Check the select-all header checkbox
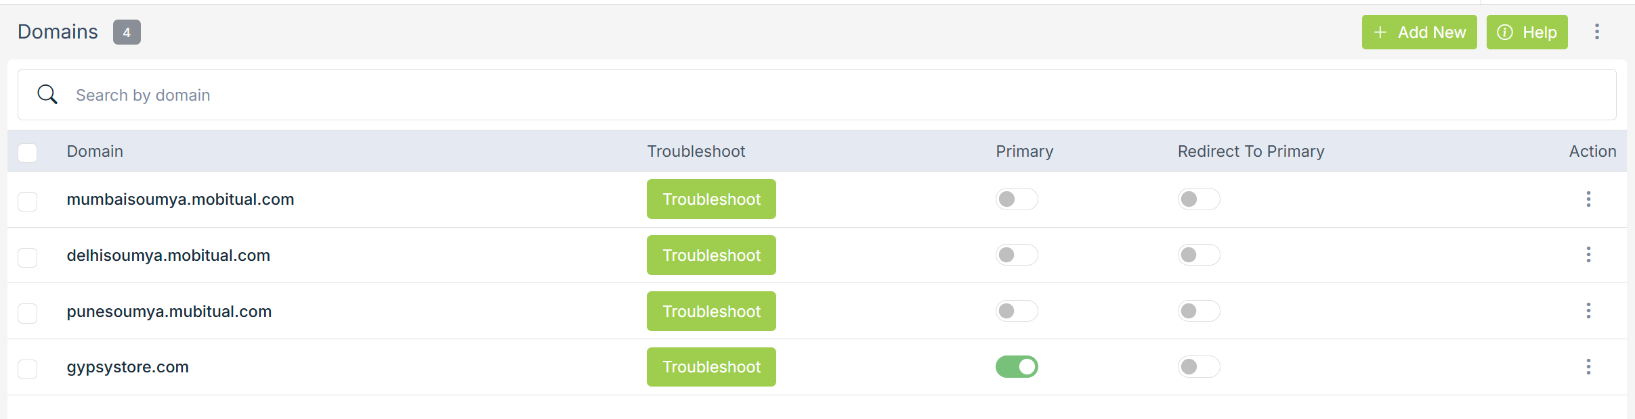This screenshot has width=1635, height=419. pyautogui.click(x=28, y=152)
